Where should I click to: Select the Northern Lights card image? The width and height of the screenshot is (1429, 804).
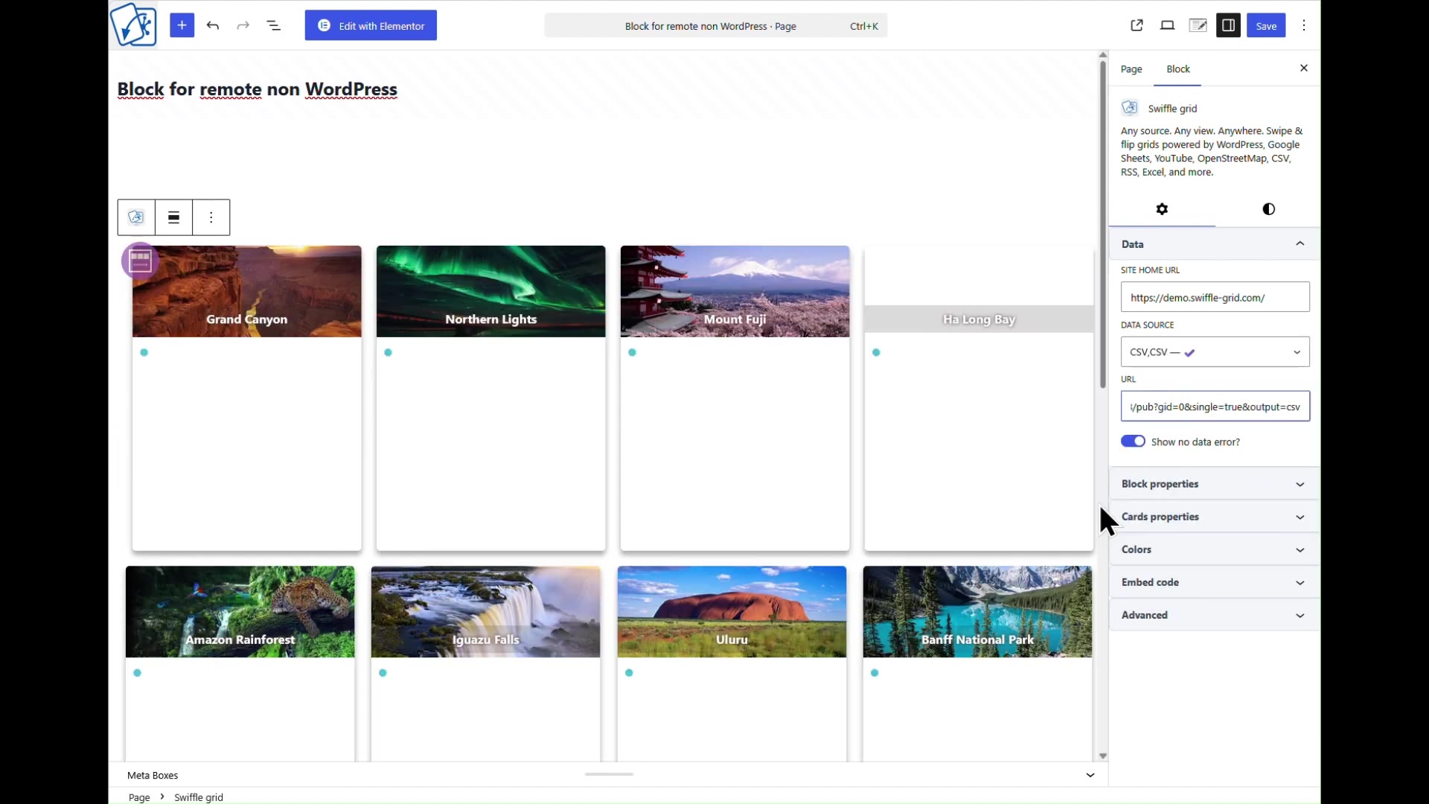[x=490, y=291]
